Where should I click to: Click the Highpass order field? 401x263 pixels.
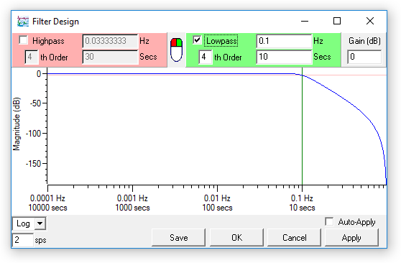pyautogui.click(x=32, y=57)
